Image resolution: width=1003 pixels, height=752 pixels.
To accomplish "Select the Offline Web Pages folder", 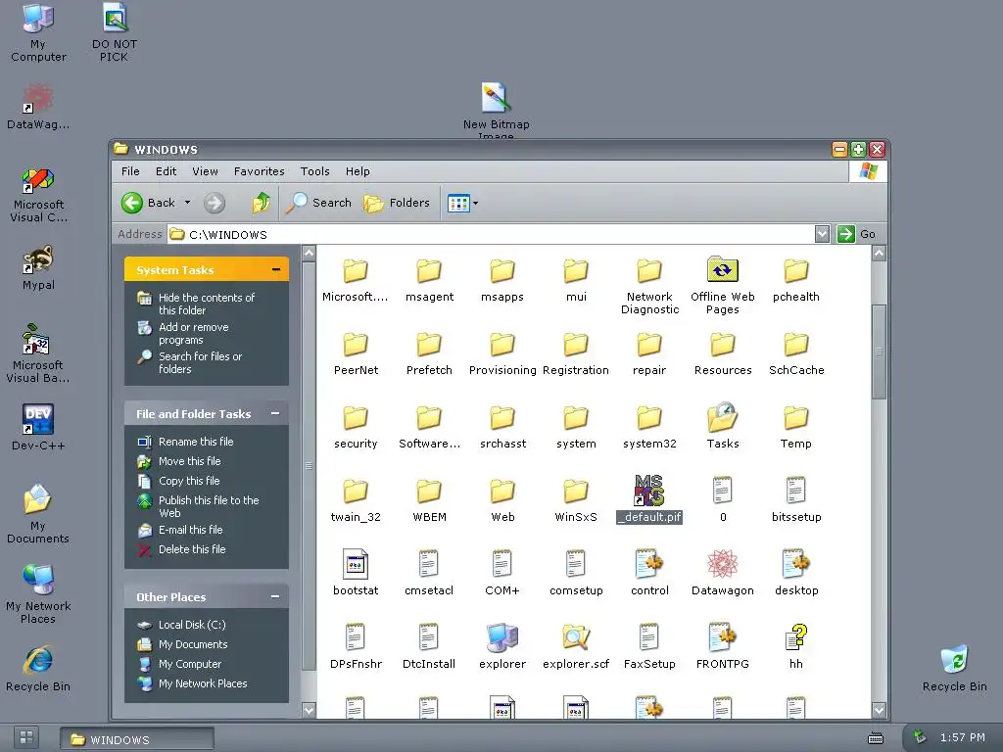I will pyautogui.click(x=723, y=285).
